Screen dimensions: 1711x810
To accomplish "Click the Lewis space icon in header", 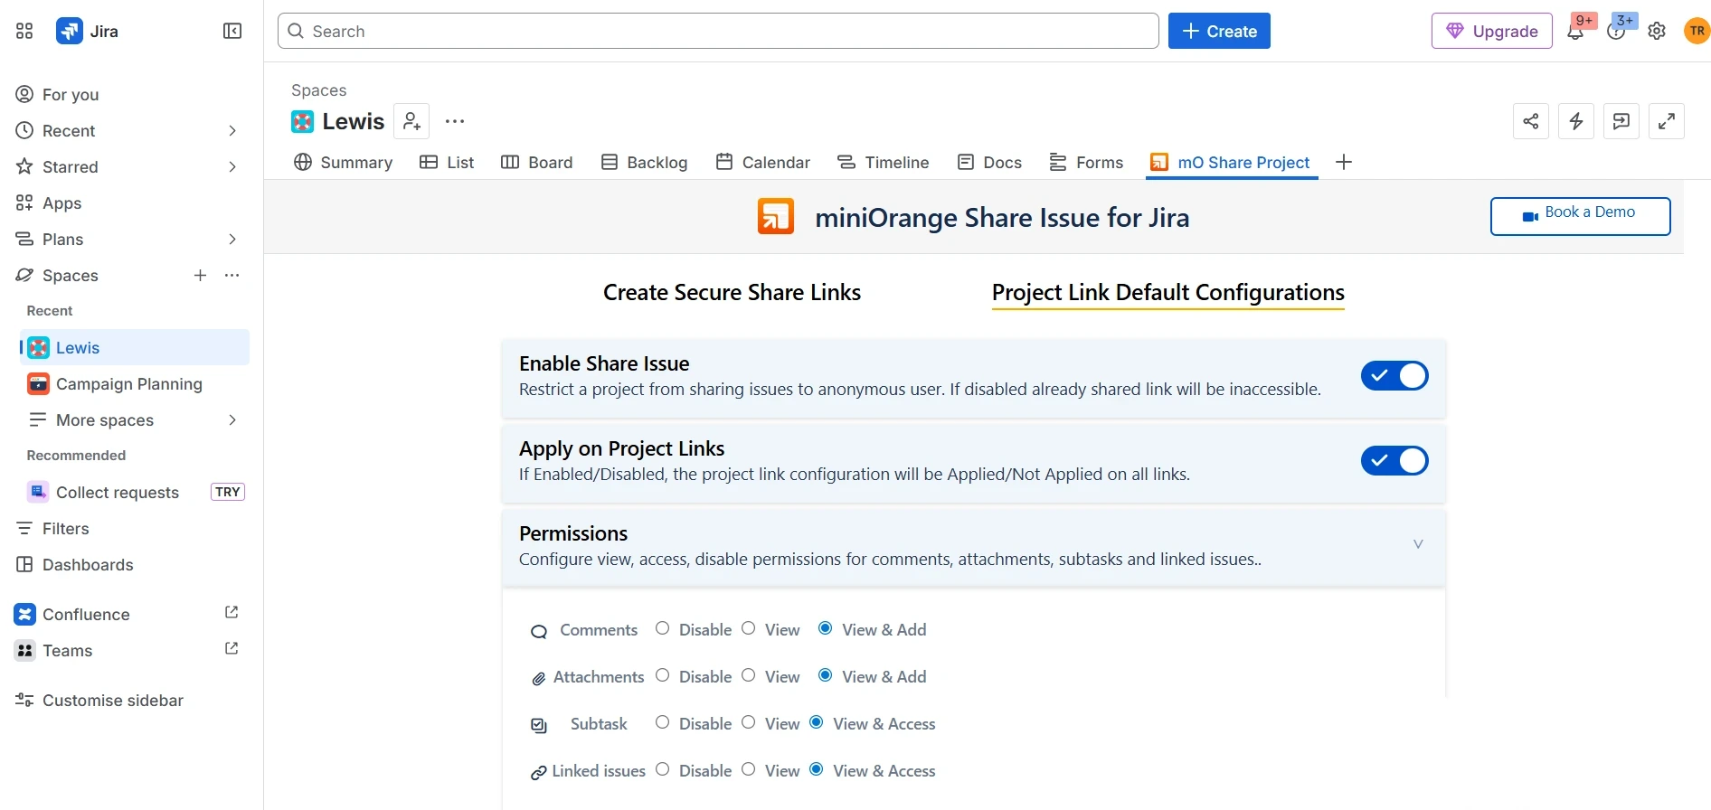I will click(302, 121).
